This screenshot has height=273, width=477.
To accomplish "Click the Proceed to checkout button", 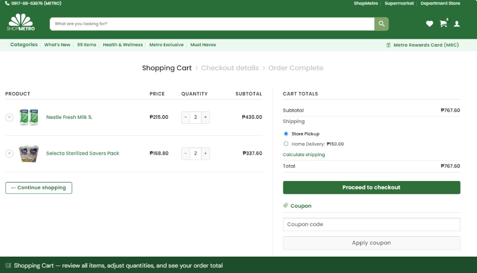I will pos(371,187).
